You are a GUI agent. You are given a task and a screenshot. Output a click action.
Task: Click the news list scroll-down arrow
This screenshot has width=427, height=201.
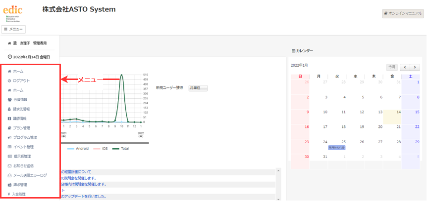[278, 199]
